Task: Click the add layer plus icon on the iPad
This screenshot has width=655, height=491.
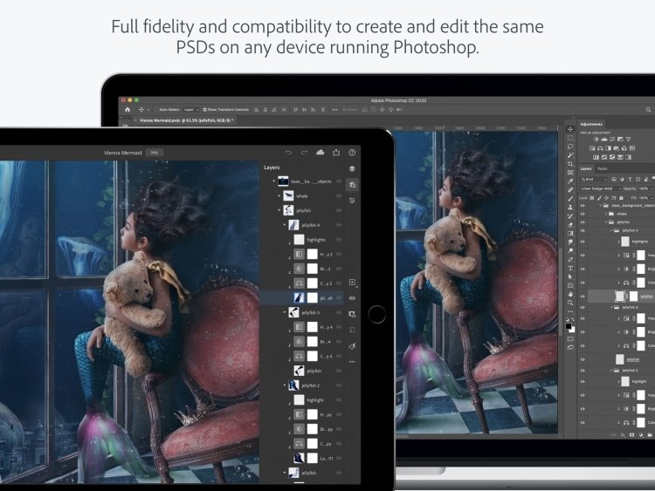Action: pyautogui.click(x=352, y=283)
